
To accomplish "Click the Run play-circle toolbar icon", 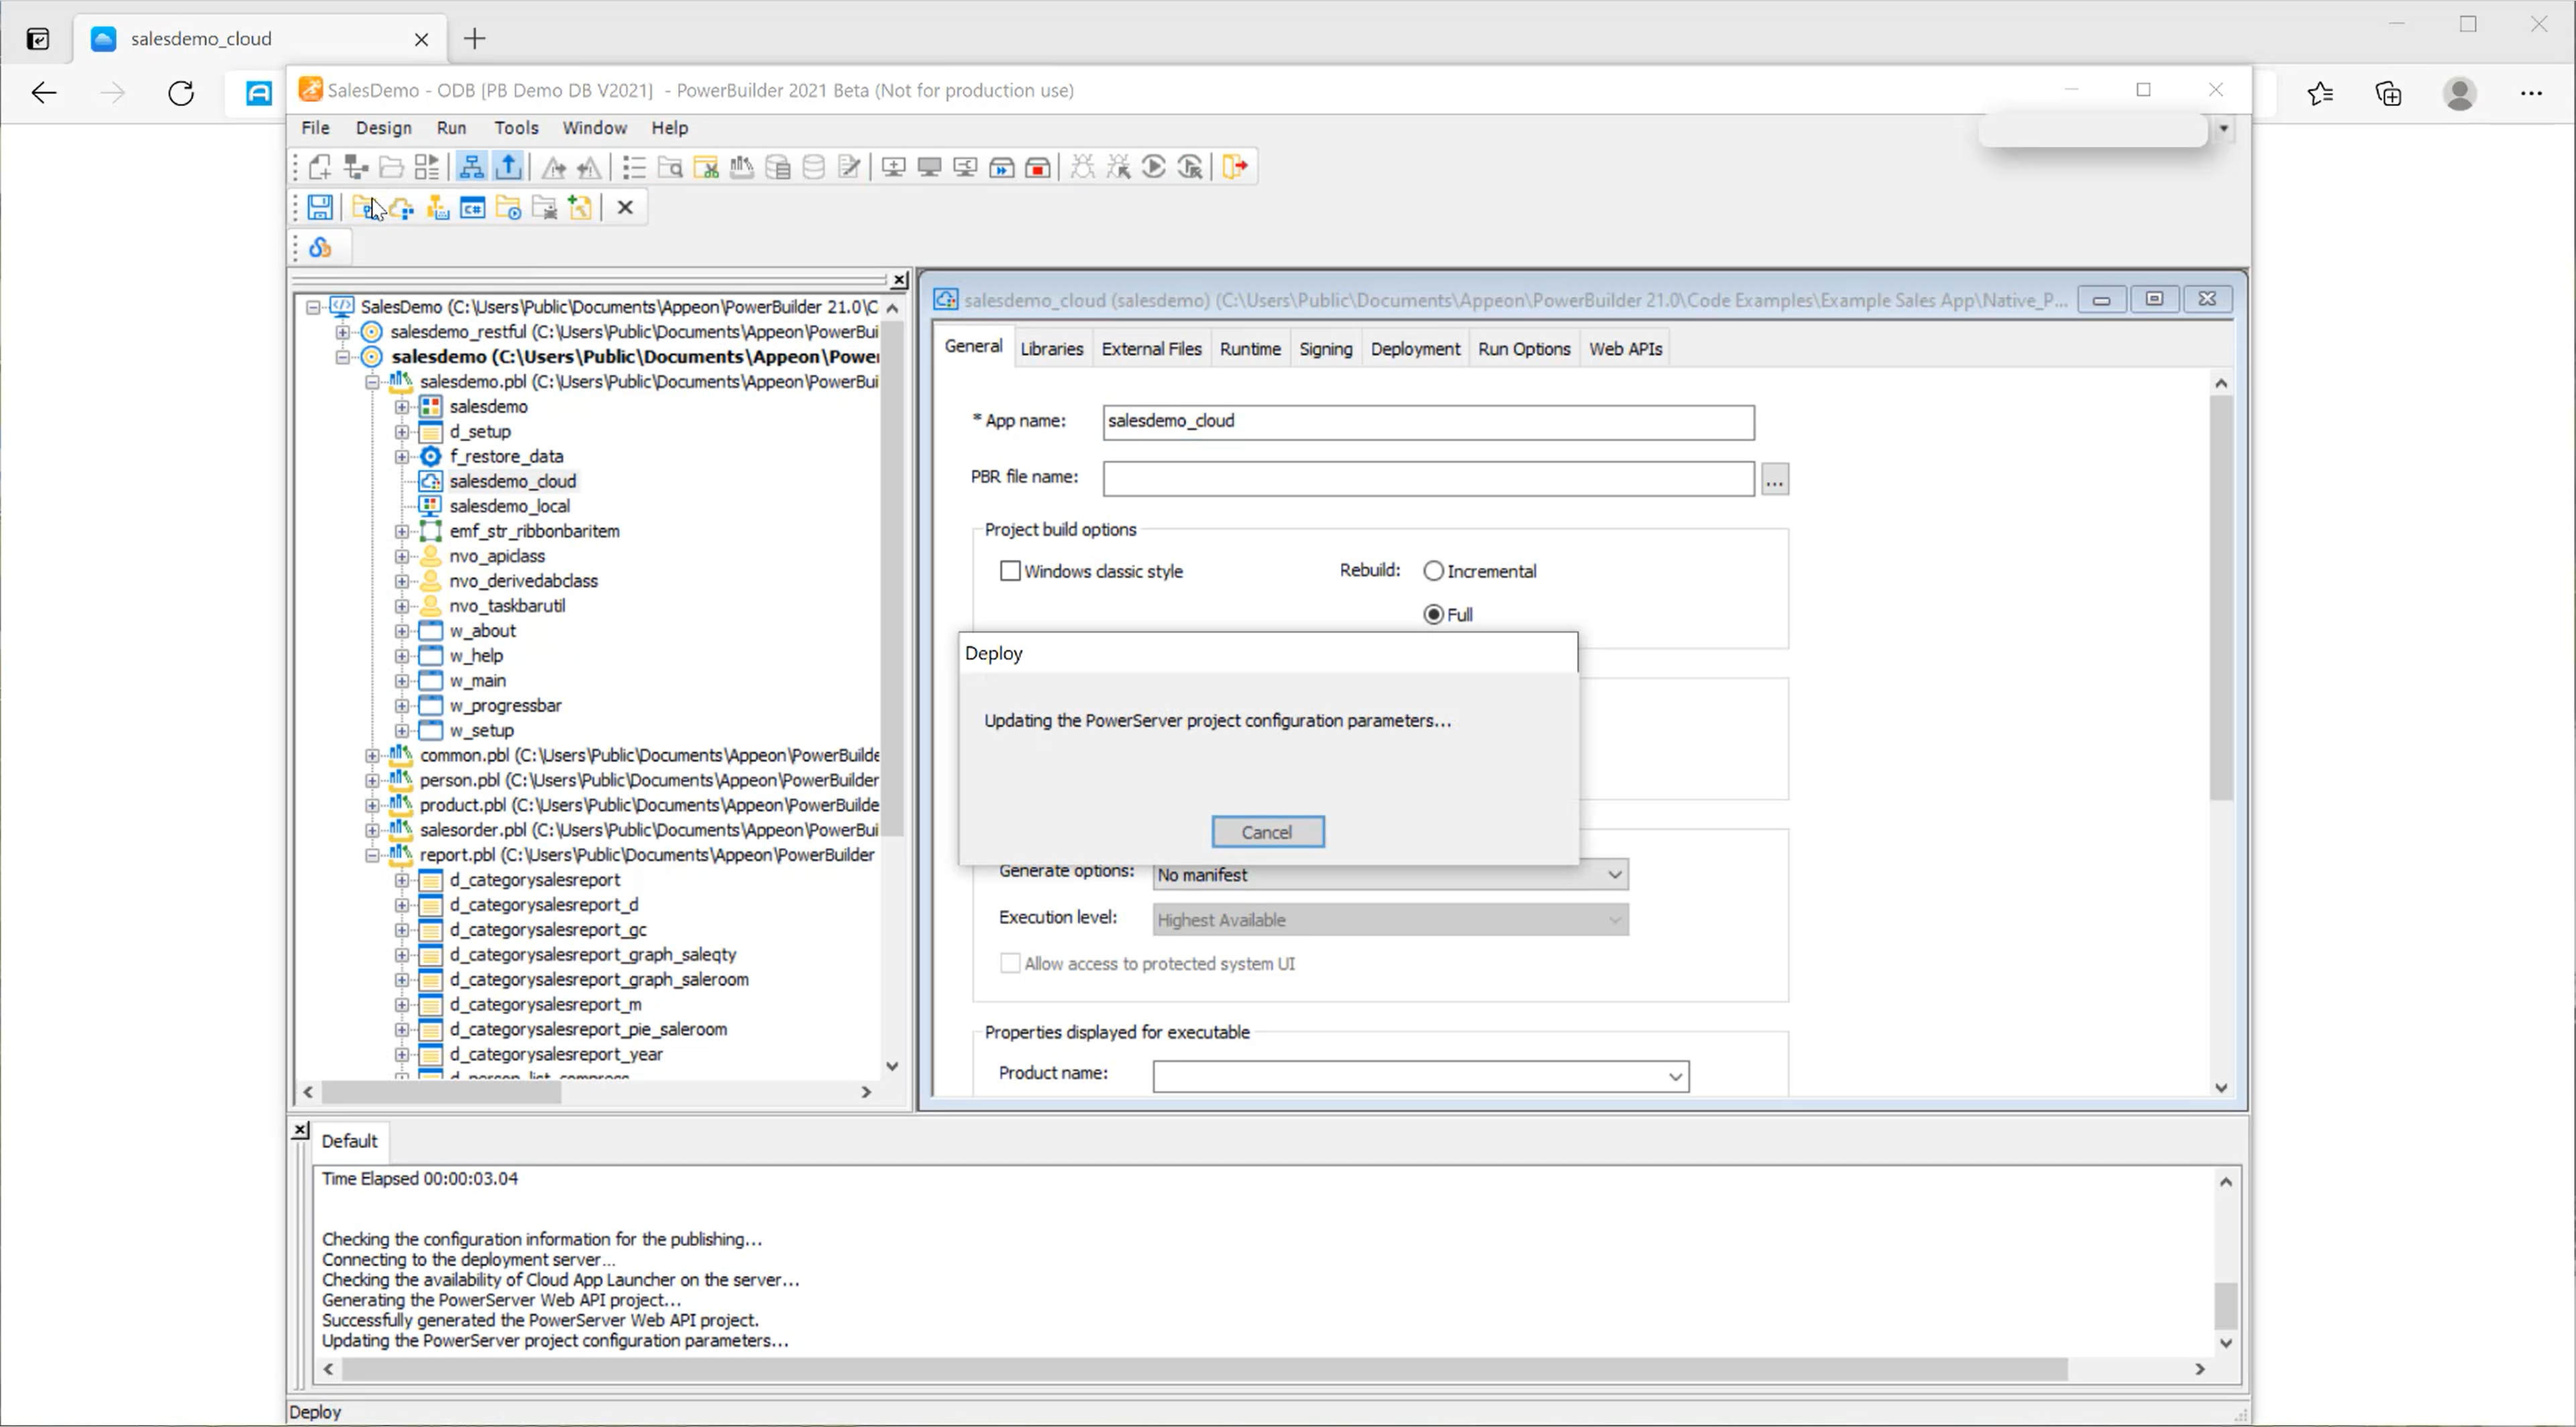I will (x=1153, y=167).
